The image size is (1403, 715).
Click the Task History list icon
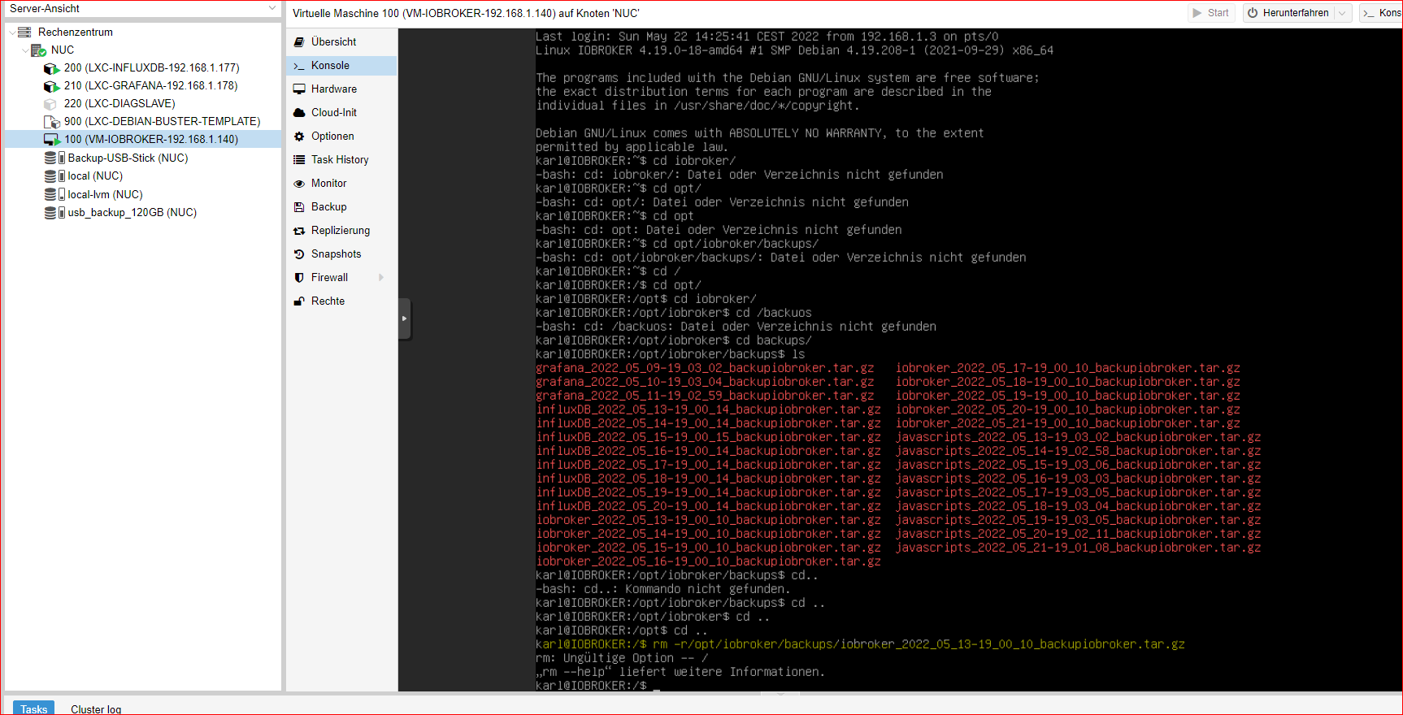pos(299,160)
